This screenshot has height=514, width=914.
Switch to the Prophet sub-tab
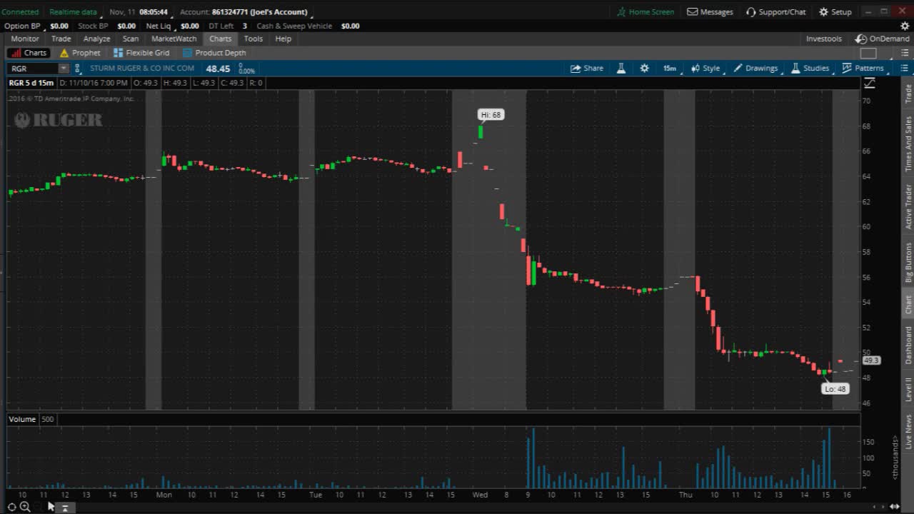coord(80,53)
